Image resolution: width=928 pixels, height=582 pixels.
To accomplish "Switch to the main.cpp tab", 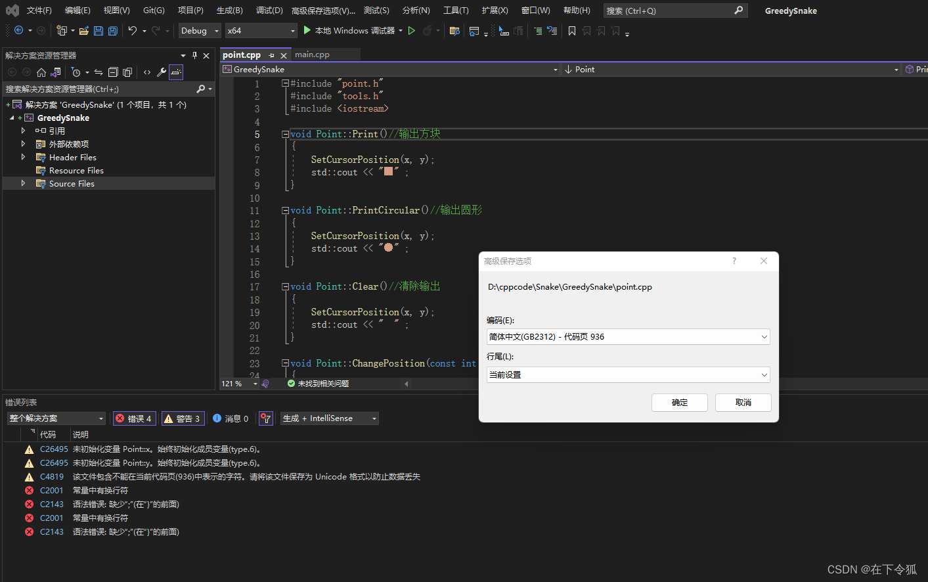I will coord(312,55).
